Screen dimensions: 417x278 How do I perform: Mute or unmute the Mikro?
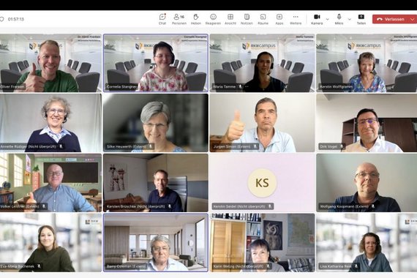(x=339, y=19)
